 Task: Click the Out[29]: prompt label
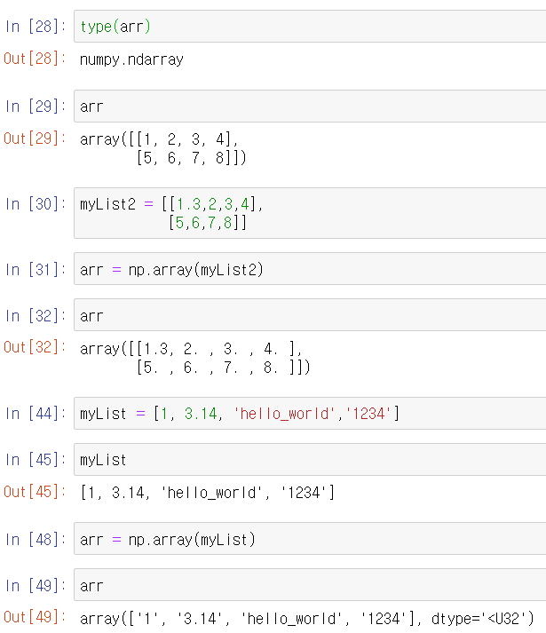point(35,138)
